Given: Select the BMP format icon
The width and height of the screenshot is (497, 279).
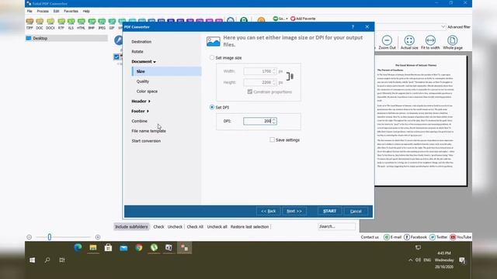Looking at the screenshot, I should [92, 24].
